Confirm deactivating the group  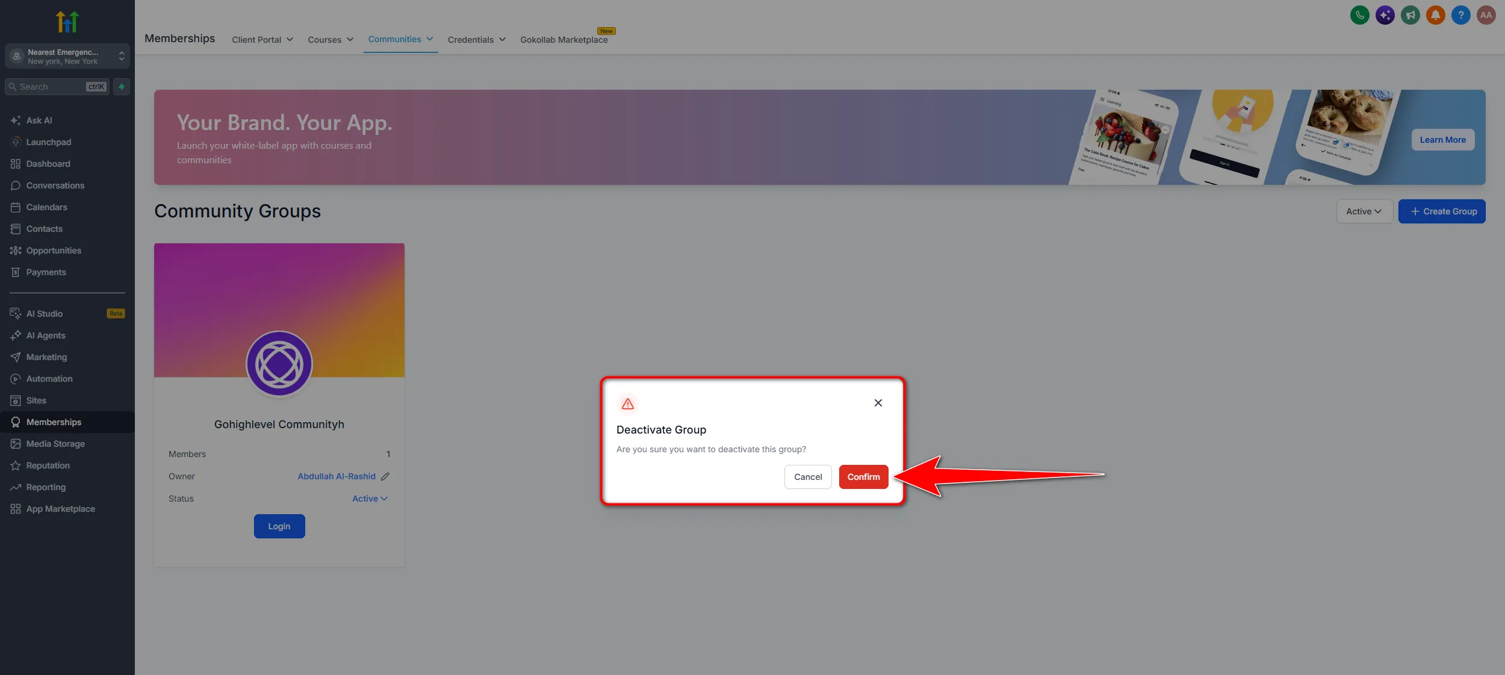pos(863,477)
